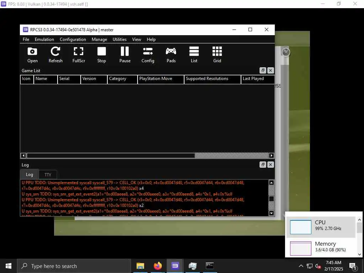
Task: Open the Emulation menu
Action: (44, 39)
